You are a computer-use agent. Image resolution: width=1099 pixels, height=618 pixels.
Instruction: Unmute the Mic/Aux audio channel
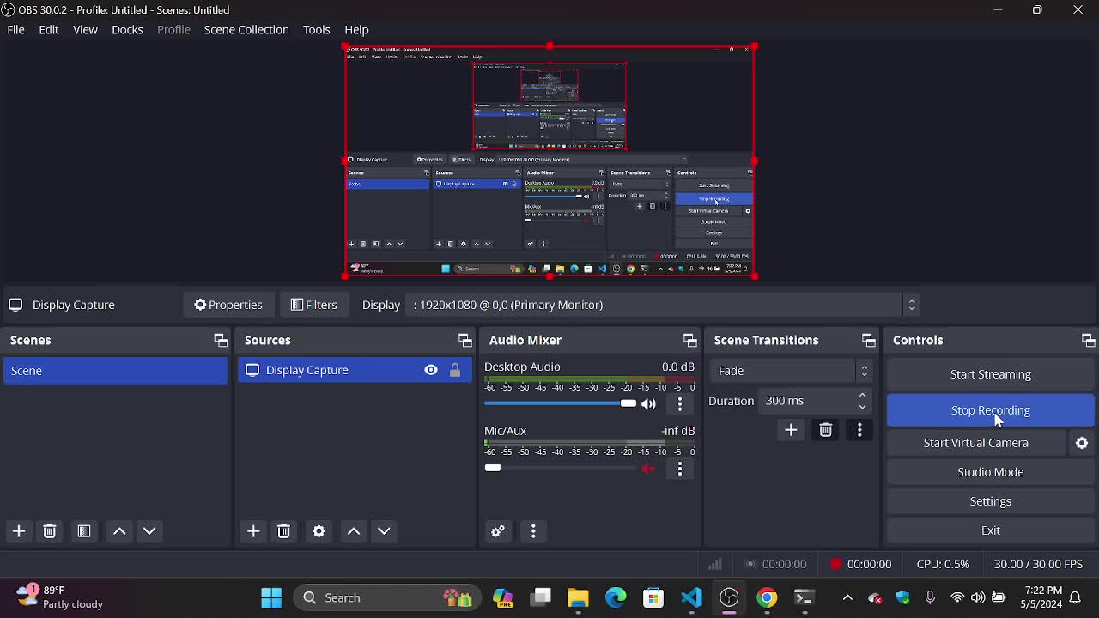tap(649, 469)
